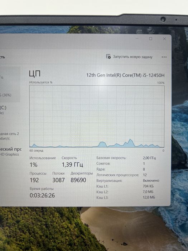Image resolution: width=188 pixels, height=251 pixels.
Task: Click the 60 секунд label
Action: 36,151
